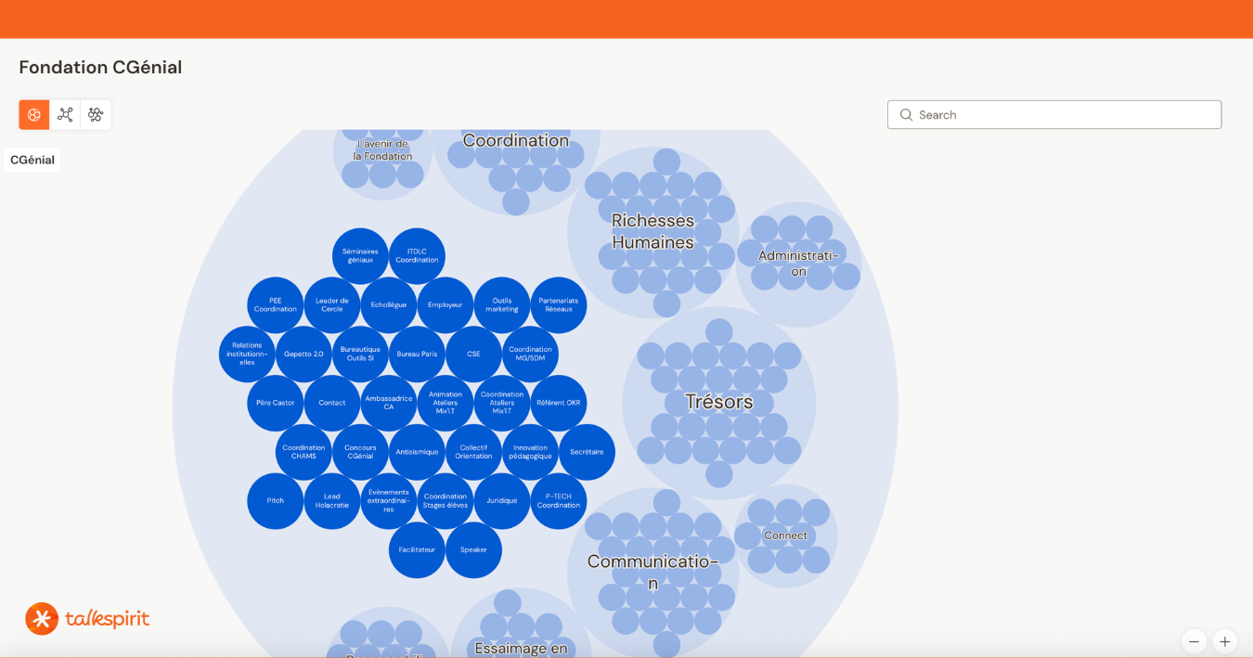Select the Gepetto 2.0 role
1253x658 pixels.
pos(304,354)
